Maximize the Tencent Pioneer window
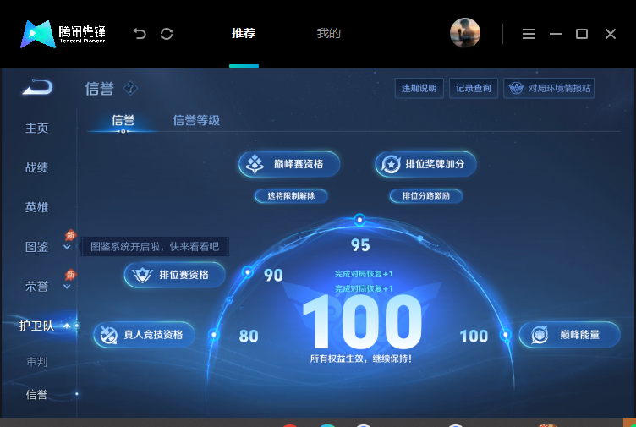Screen dimensions: 636x427 [x=582, y=34]
